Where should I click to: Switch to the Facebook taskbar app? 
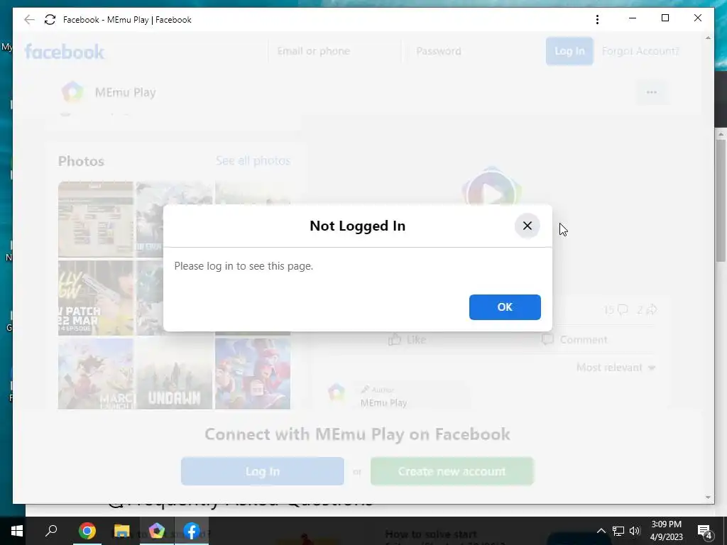click(x=192, y=531)
